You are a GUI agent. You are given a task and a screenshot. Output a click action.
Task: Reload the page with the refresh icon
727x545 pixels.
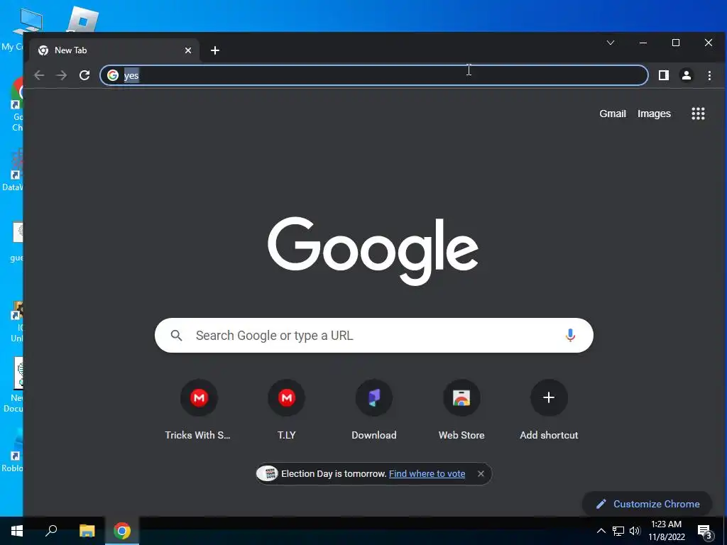point(84,75)
